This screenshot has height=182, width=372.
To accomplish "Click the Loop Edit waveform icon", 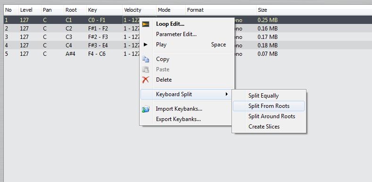I will [145, 24].
